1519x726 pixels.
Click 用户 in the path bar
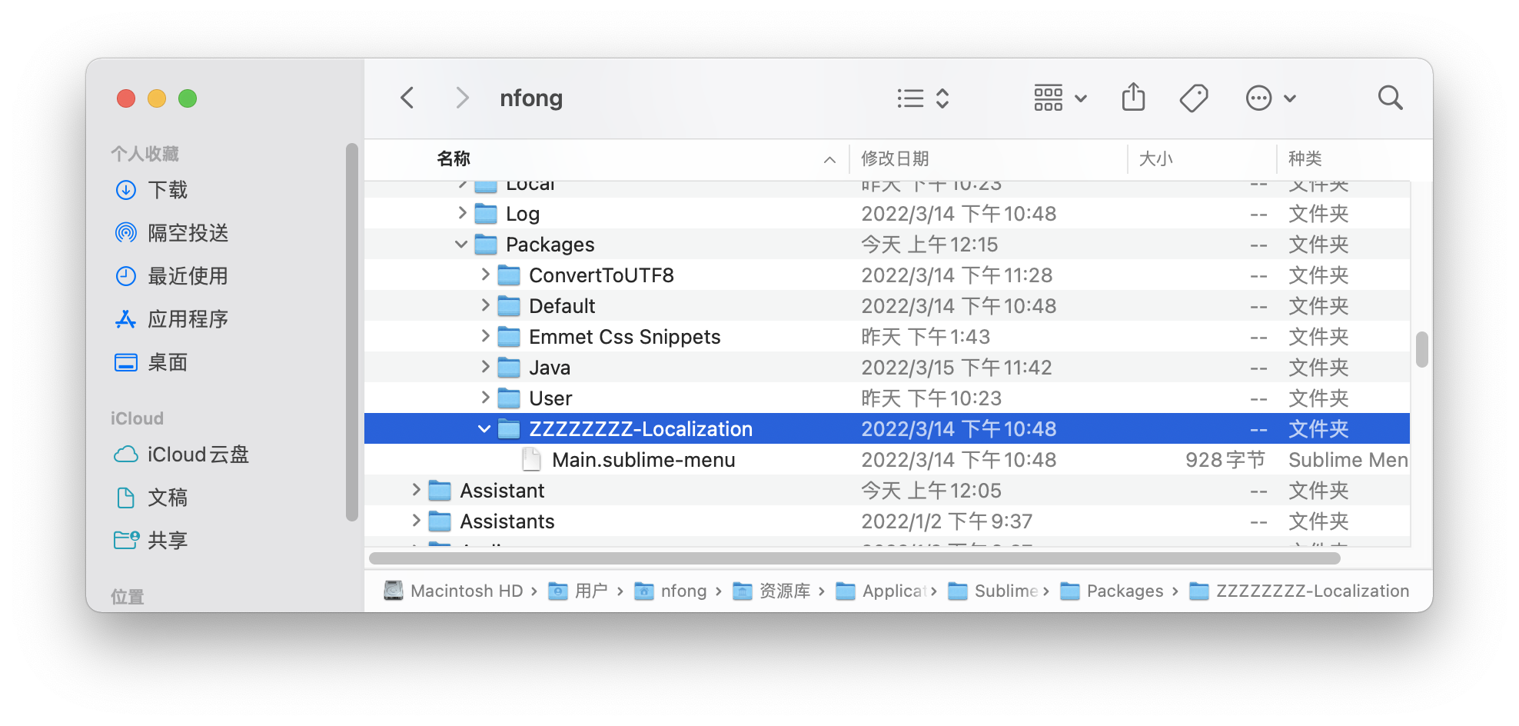point(578,591)
